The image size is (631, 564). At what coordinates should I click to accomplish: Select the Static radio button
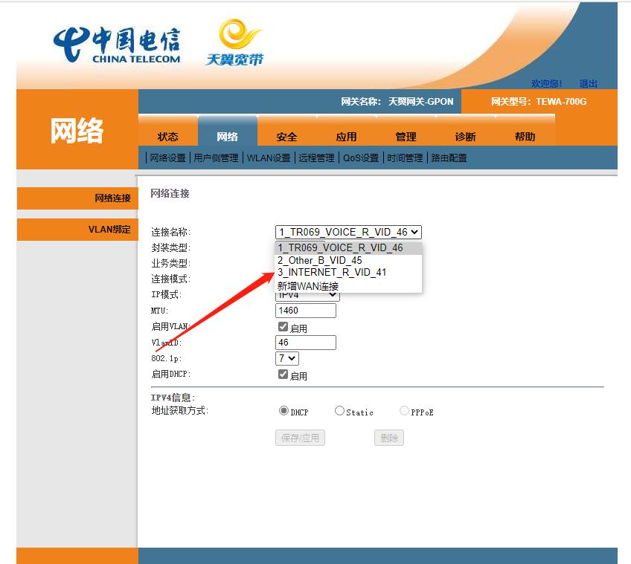tap(339, 409)
